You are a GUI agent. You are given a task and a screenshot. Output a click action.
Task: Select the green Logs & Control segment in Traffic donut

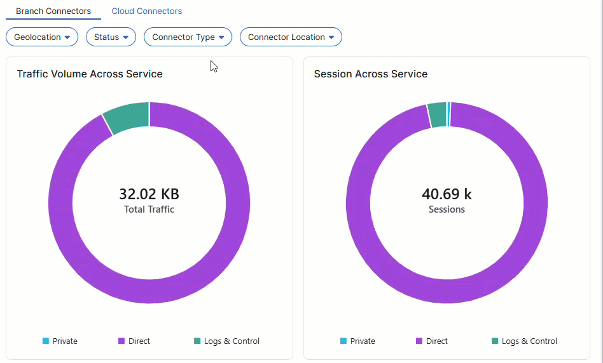[127, 117]
